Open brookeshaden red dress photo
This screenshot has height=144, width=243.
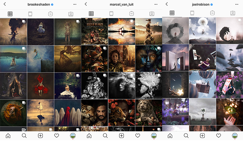click(40, 86)
